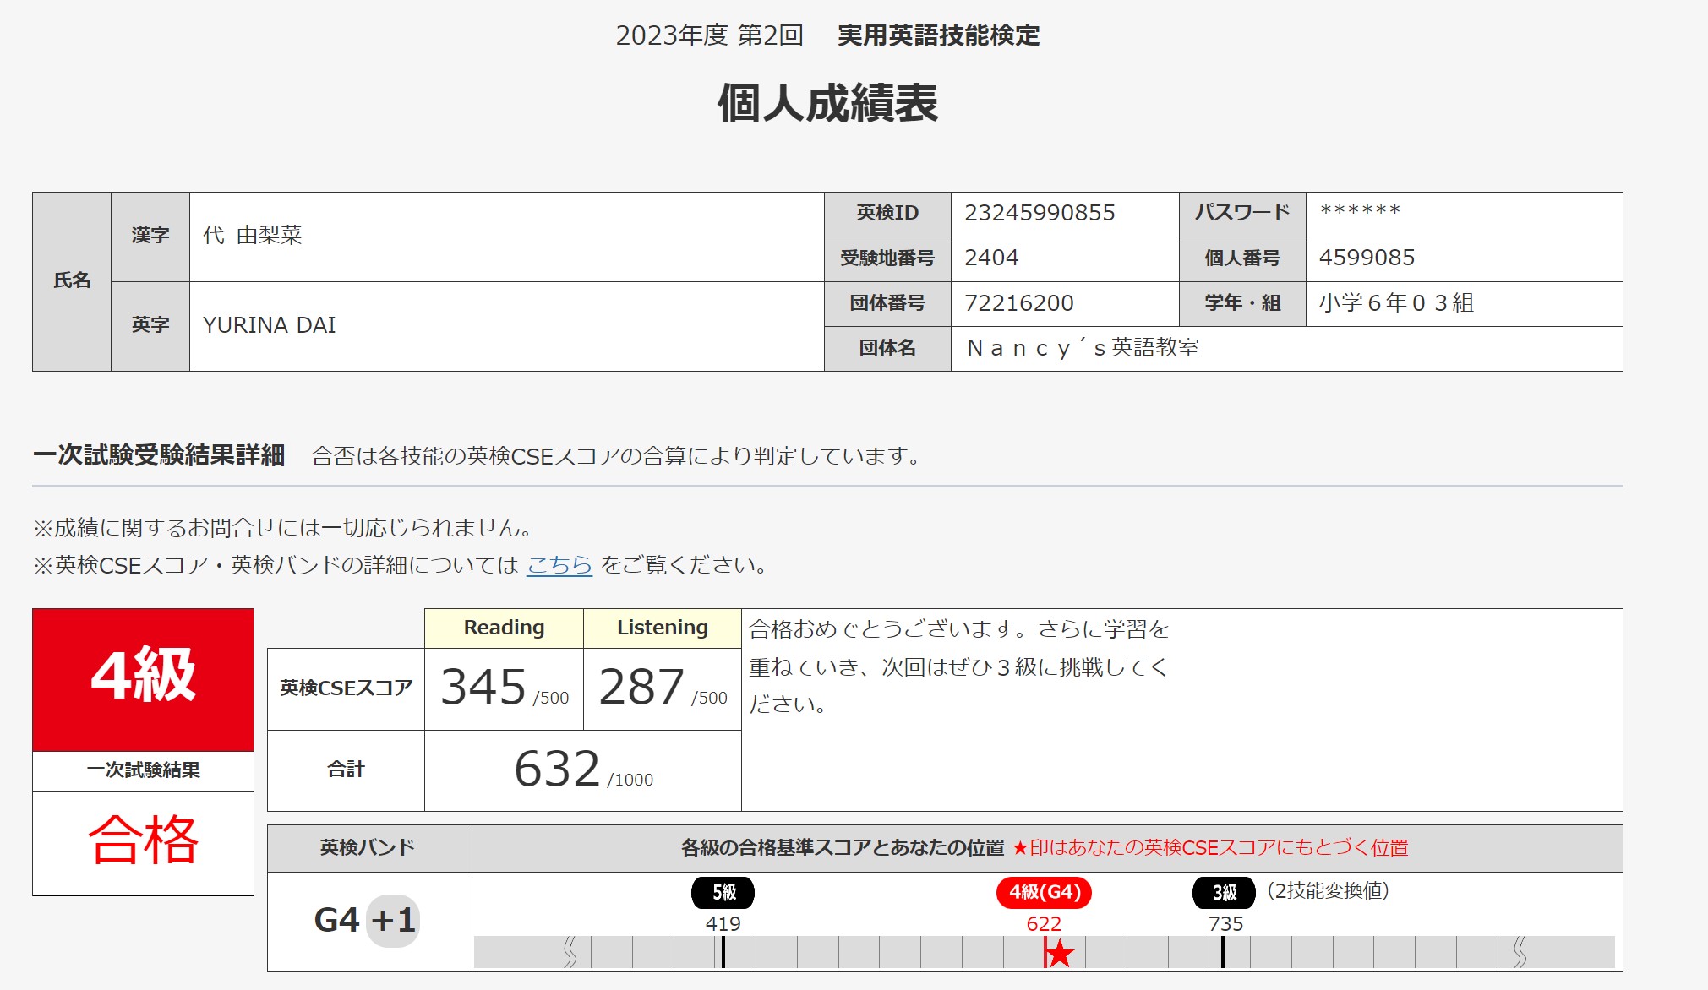Click the red ★印はあなたの legend text
This screenshot has width=1708, height=990.
(1210, 848)
